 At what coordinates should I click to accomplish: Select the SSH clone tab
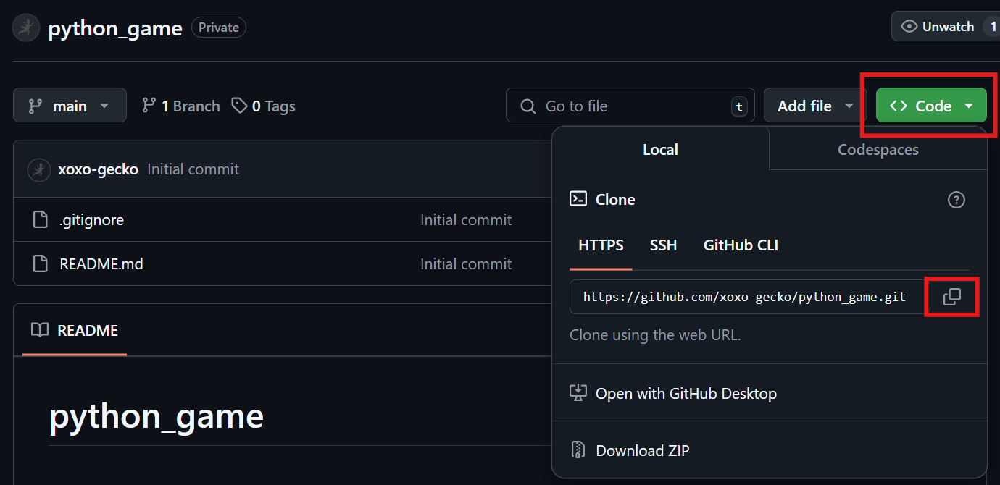point(663,245)
